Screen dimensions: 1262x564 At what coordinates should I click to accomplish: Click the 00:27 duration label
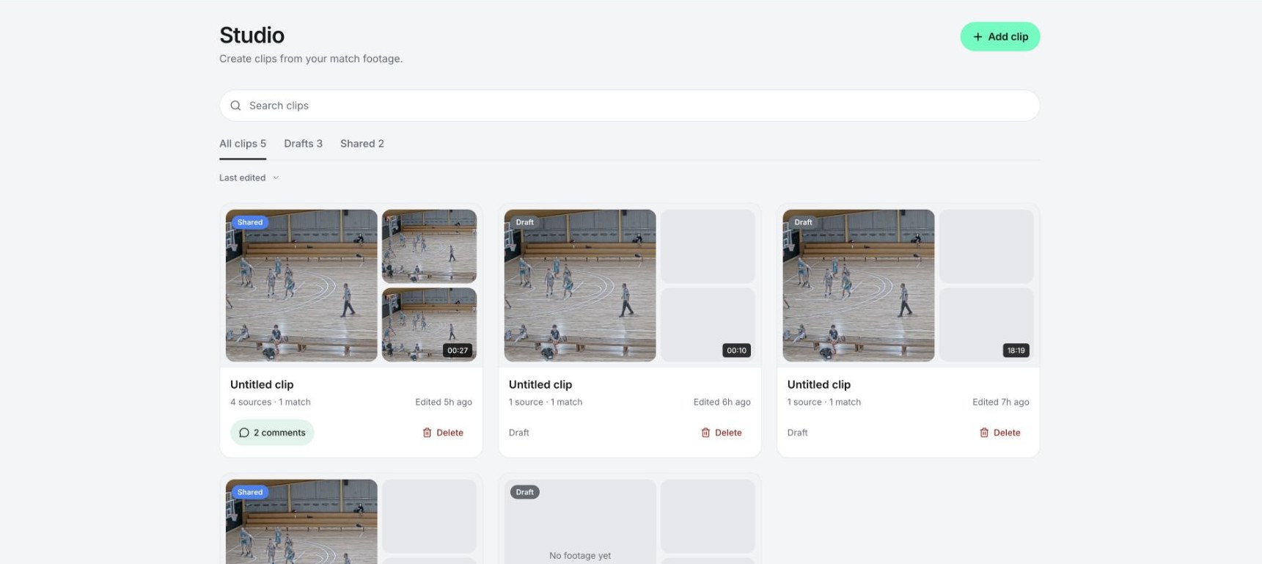point(458,351)
